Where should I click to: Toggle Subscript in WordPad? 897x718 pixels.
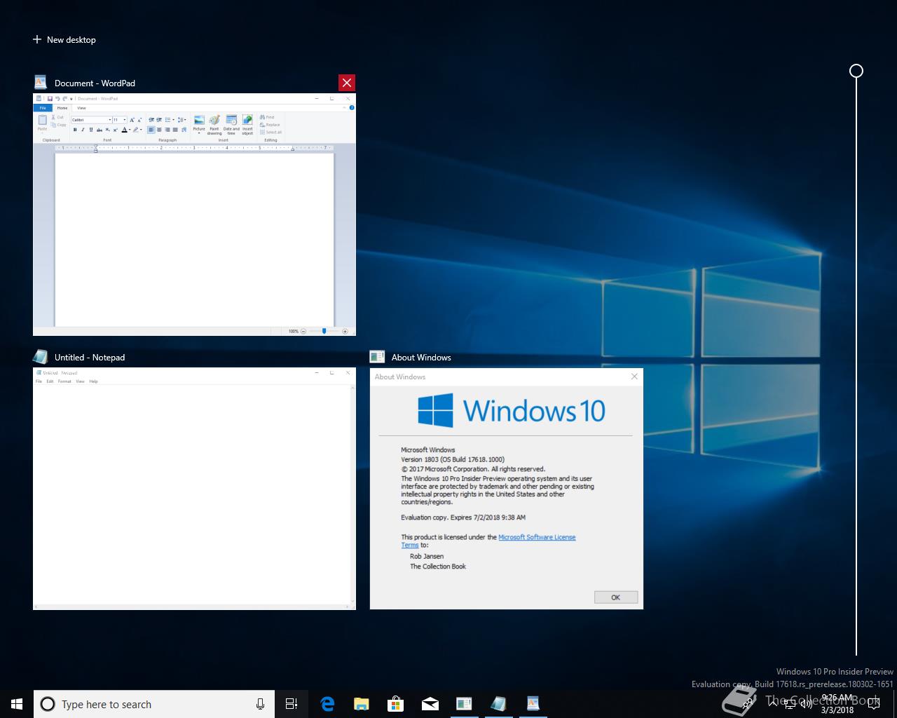[107, 130]
